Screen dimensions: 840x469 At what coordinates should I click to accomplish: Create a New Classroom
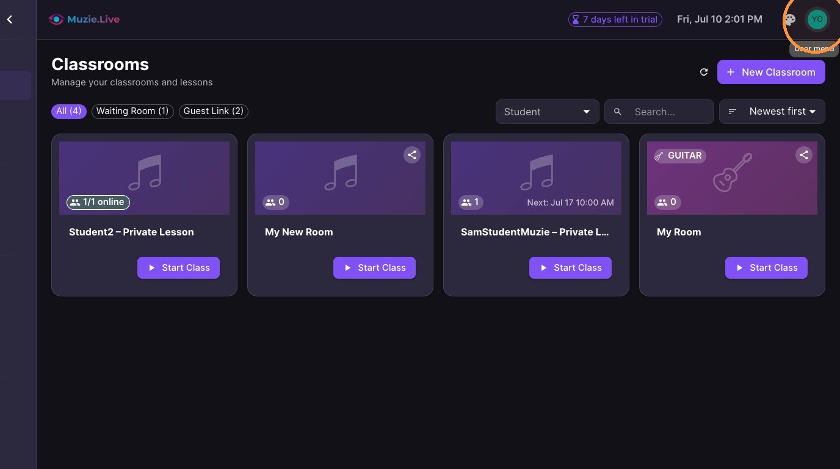pyautogui.click(x=771, y=72)
